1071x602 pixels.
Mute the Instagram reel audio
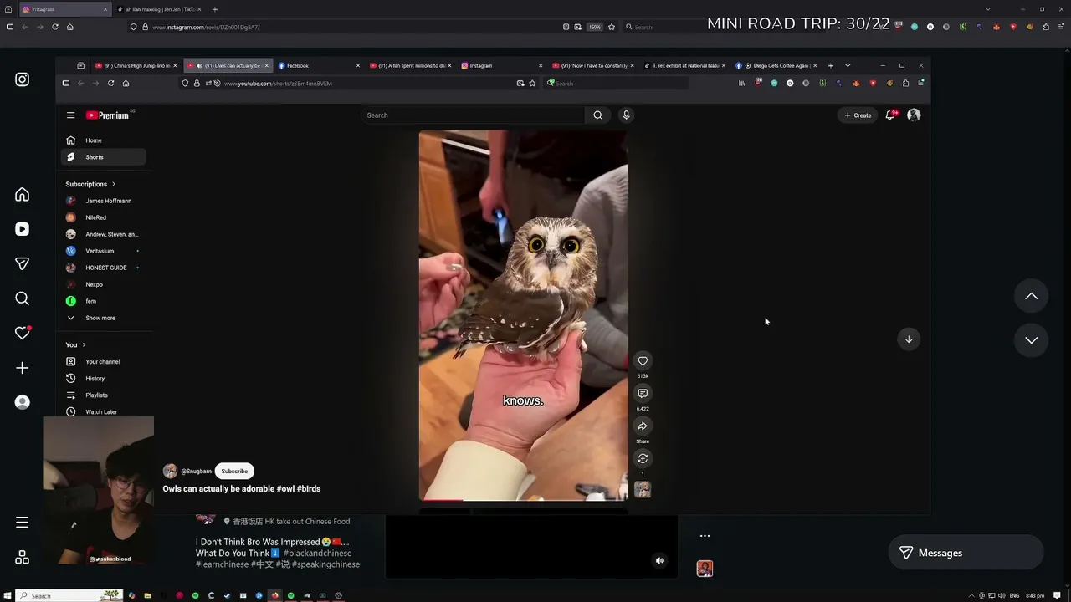(659, 560)
